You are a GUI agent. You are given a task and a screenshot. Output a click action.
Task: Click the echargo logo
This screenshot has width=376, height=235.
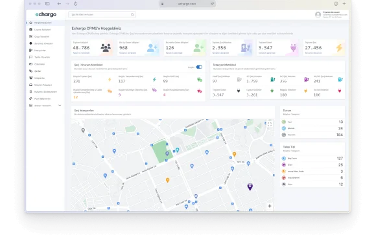(45, 14)
